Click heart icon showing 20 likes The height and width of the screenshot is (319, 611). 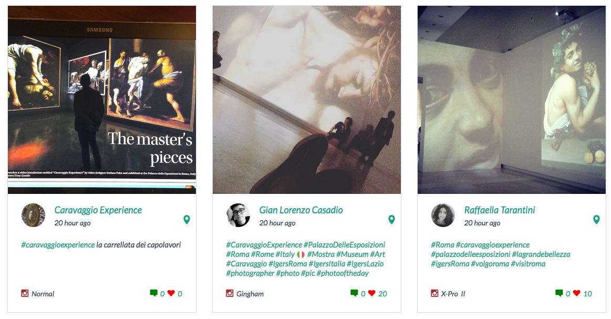point(372,293)
